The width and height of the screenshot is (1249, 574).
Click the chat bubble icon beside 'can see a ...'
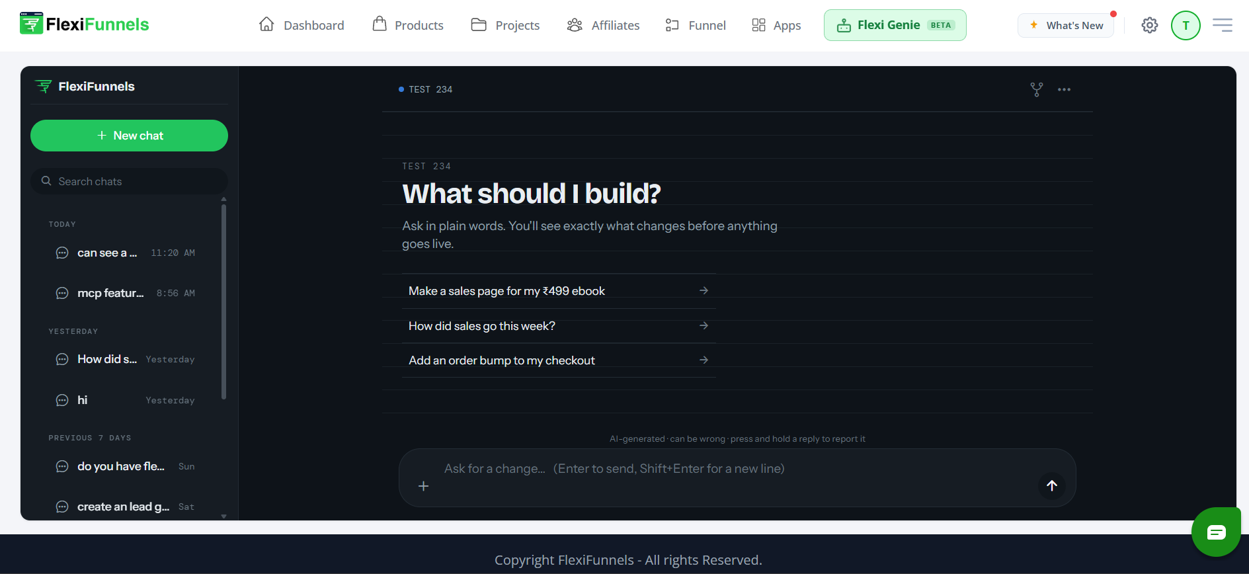pos(62,253)
